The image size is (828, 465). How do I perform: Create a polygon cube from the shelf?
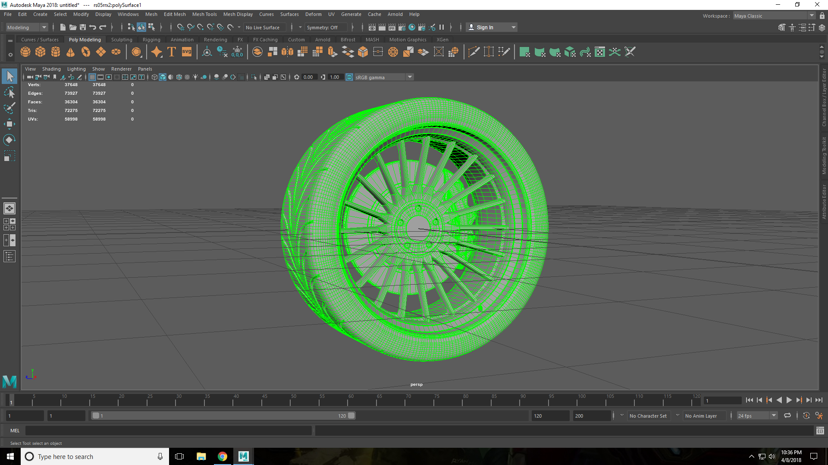pyautogui.click(x=41, y=52)
